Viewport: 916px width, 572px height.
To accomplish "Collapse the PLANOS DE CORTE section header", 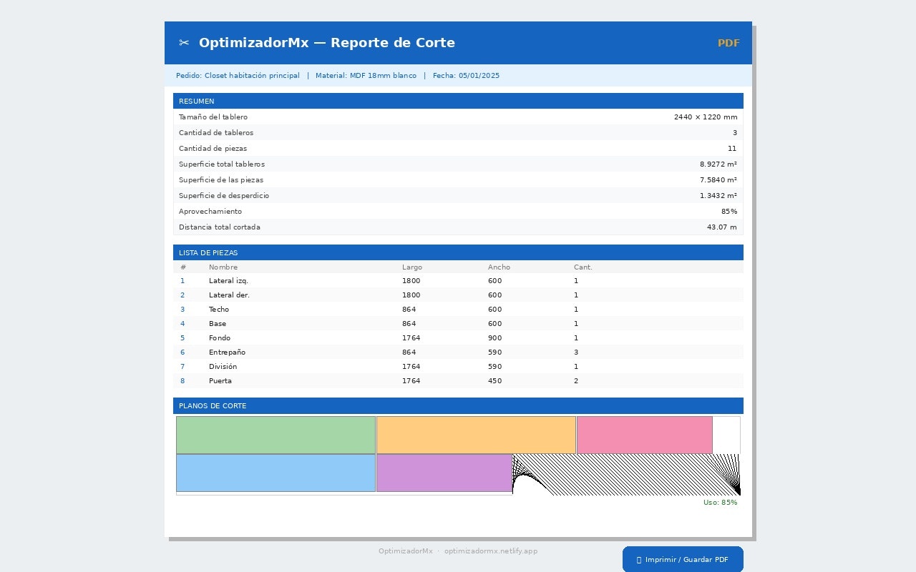I will tap(458, 405).
